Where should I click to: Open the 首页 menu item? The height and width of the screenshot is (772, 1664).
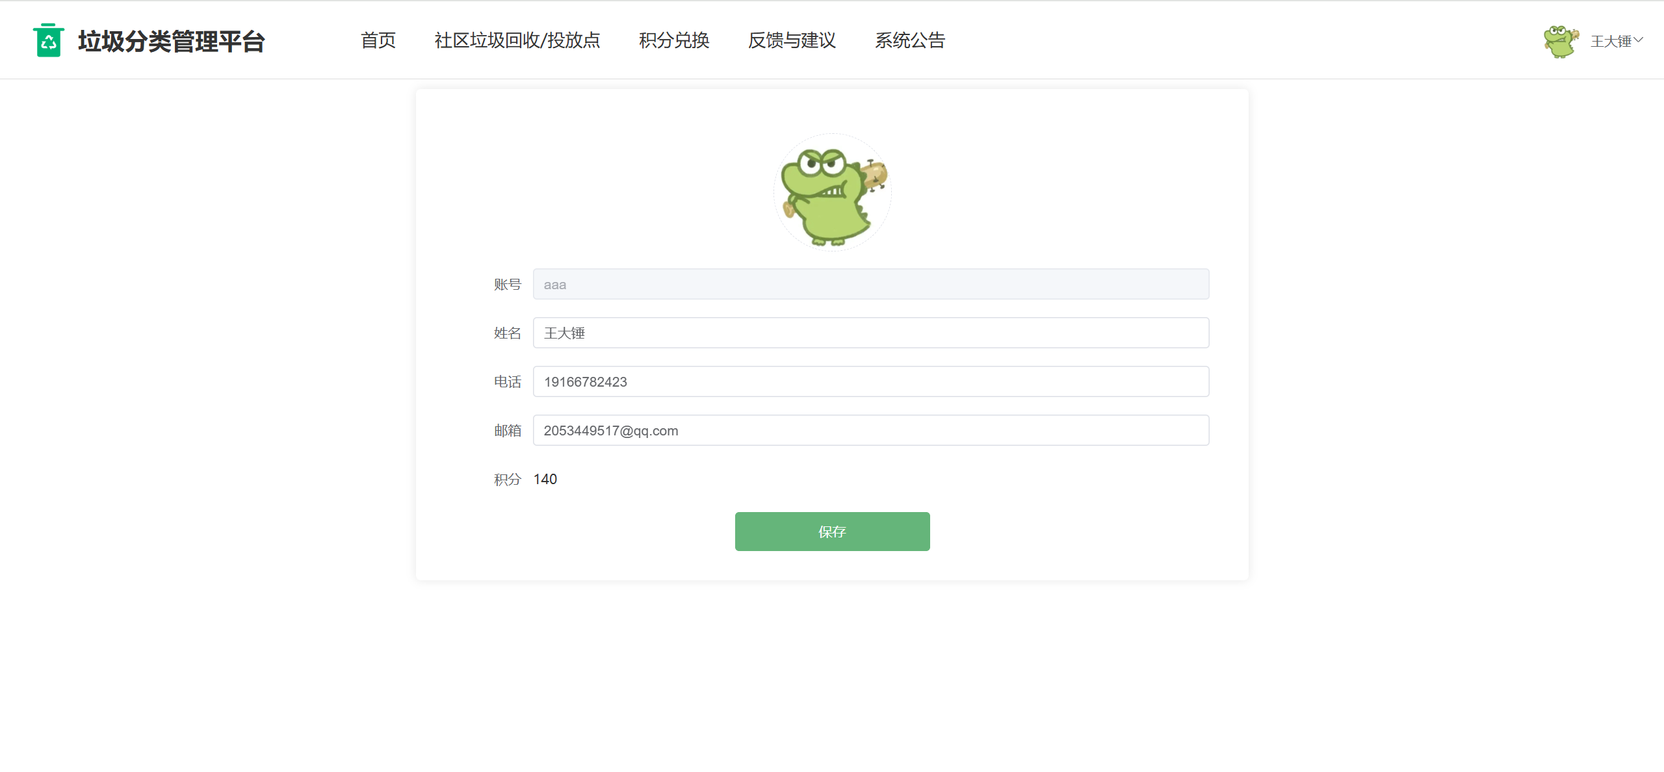coord(378,40)
